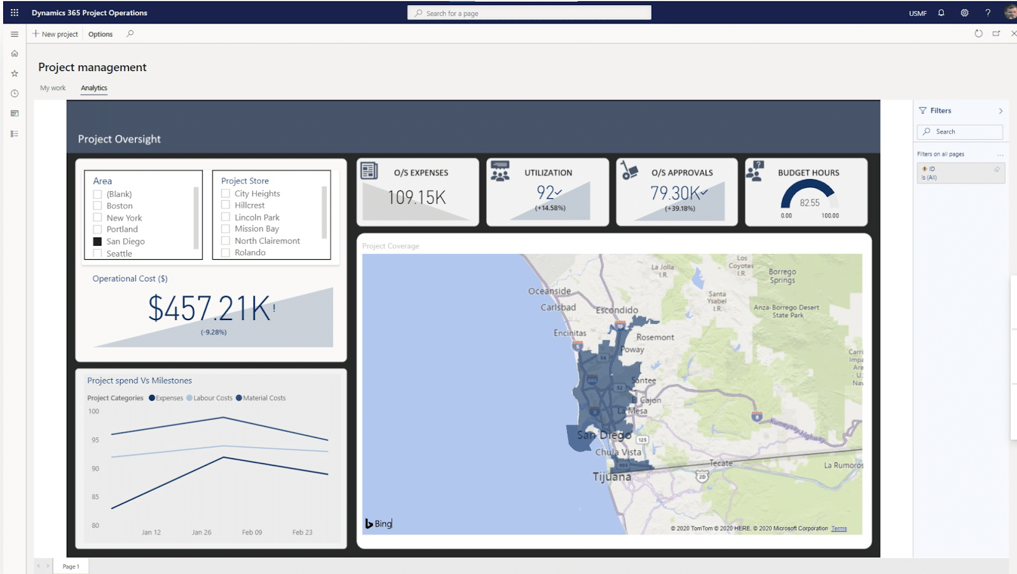Click New project button
Image resolution: width=1017 pixels, height=574 pixels.
pyautogui.click(x=55, y=34)
